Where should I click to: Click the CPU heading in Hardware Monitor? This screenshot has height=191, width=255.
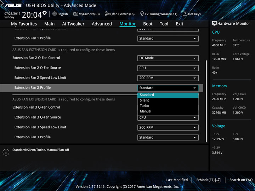point(216,32)
